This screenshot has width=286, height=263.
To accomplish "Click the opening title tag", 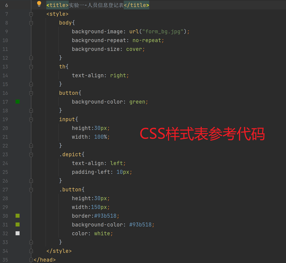I will point(58,5).
